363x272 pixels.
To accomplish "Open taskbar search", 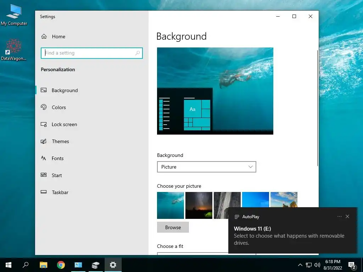I will 26,265.
